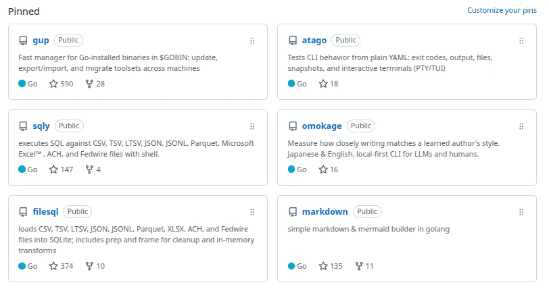Visit the filesql repository

click(45, 211)
